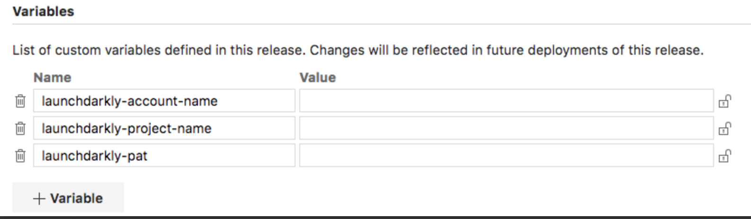Image resolution: width=751 pixels, height=219 pixels.
Task: Click the Variables section heading
Action: point(44,11)
